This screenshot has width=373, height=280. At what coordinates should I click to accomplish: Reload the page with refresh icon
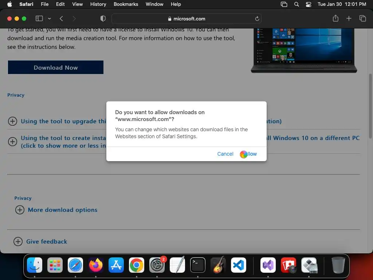click(257, 19)
